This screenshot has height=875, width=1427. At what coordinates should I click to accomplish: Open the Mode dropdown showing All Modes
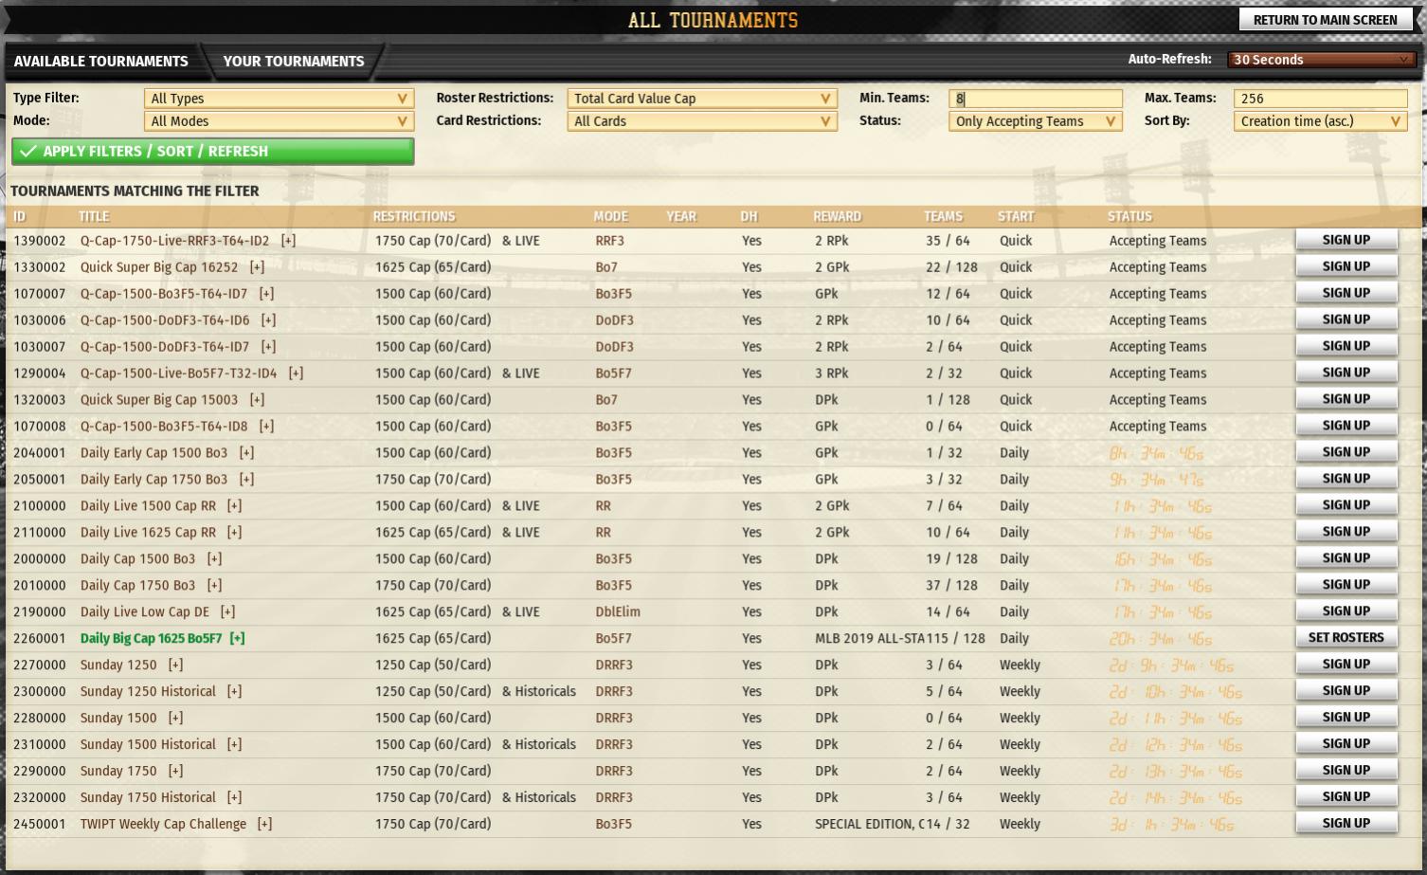click(278, 120)
